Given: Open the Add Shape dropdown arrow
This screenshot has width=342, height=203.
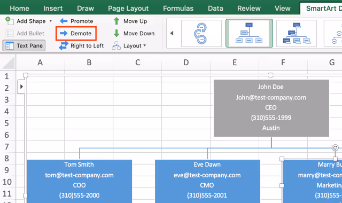Looking at the screenshot, I should coord(51,21).
